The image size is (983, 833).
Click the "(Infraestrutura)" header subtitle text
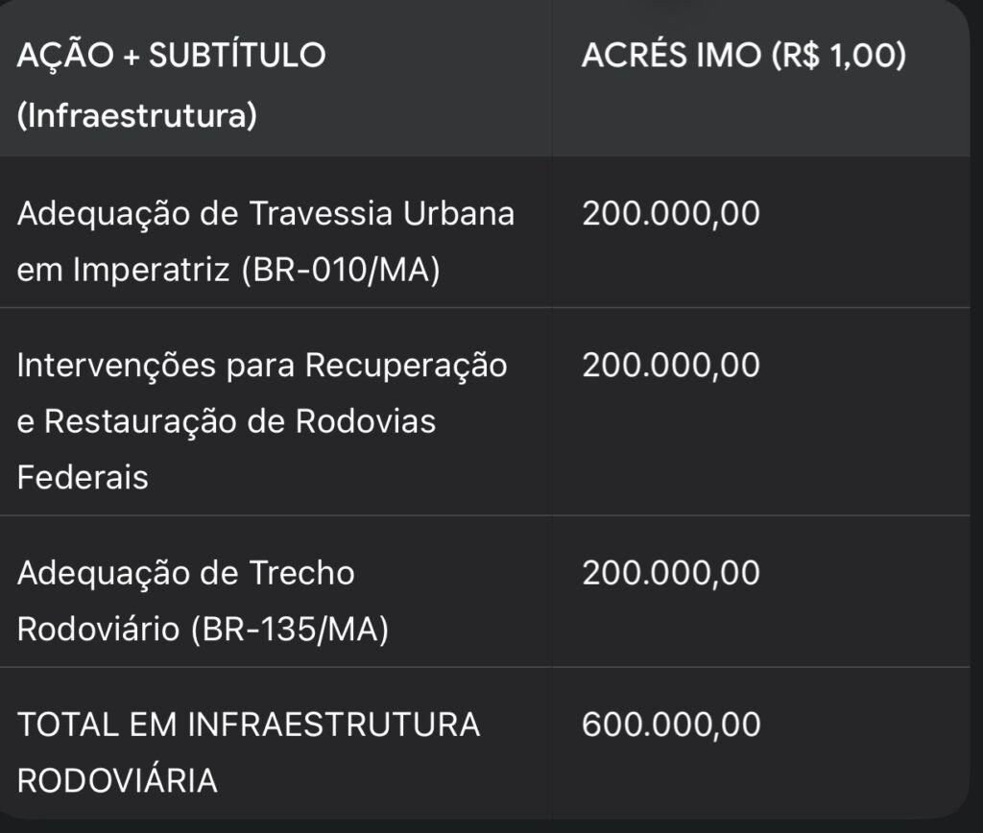pyautogui.click(x=136, y=116)
